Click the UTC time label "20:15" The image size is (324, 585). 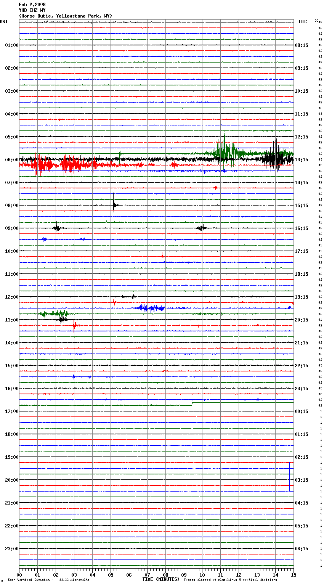(302, 320)
